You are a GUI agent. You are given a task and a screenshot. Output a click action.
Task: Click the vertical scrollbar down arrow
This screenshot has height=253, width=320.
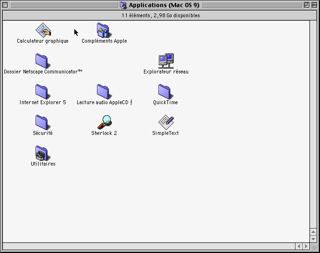313,239
